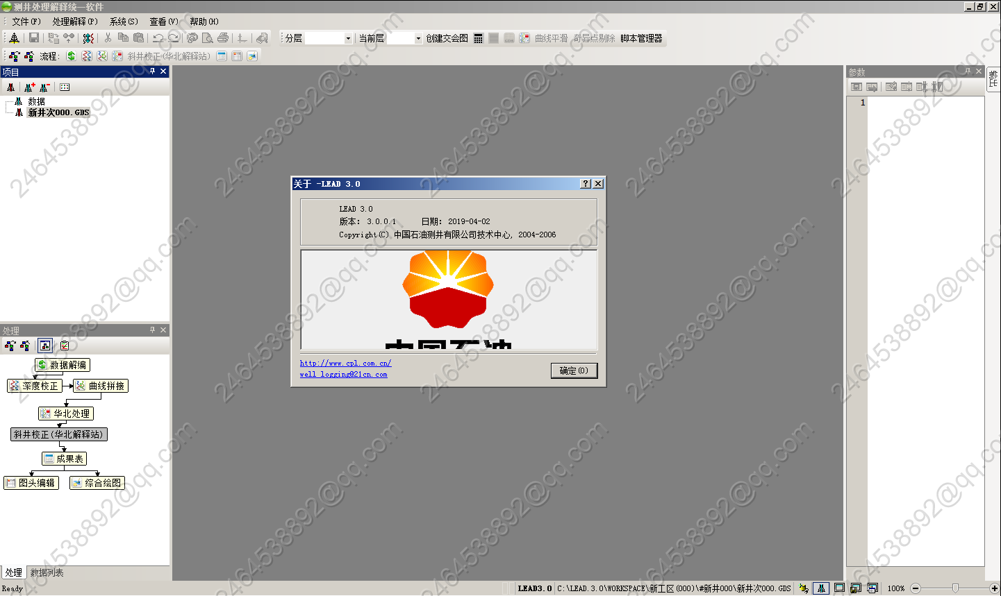Click the save disk icon in main toolbar
This screenshot has width=1001, height=596.
click(x=33, y=38)
